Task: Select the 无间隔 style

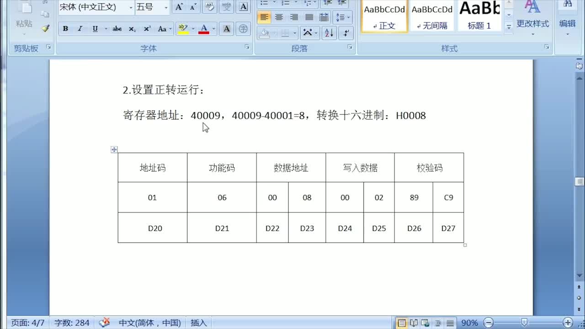Action: pos(432,16)
